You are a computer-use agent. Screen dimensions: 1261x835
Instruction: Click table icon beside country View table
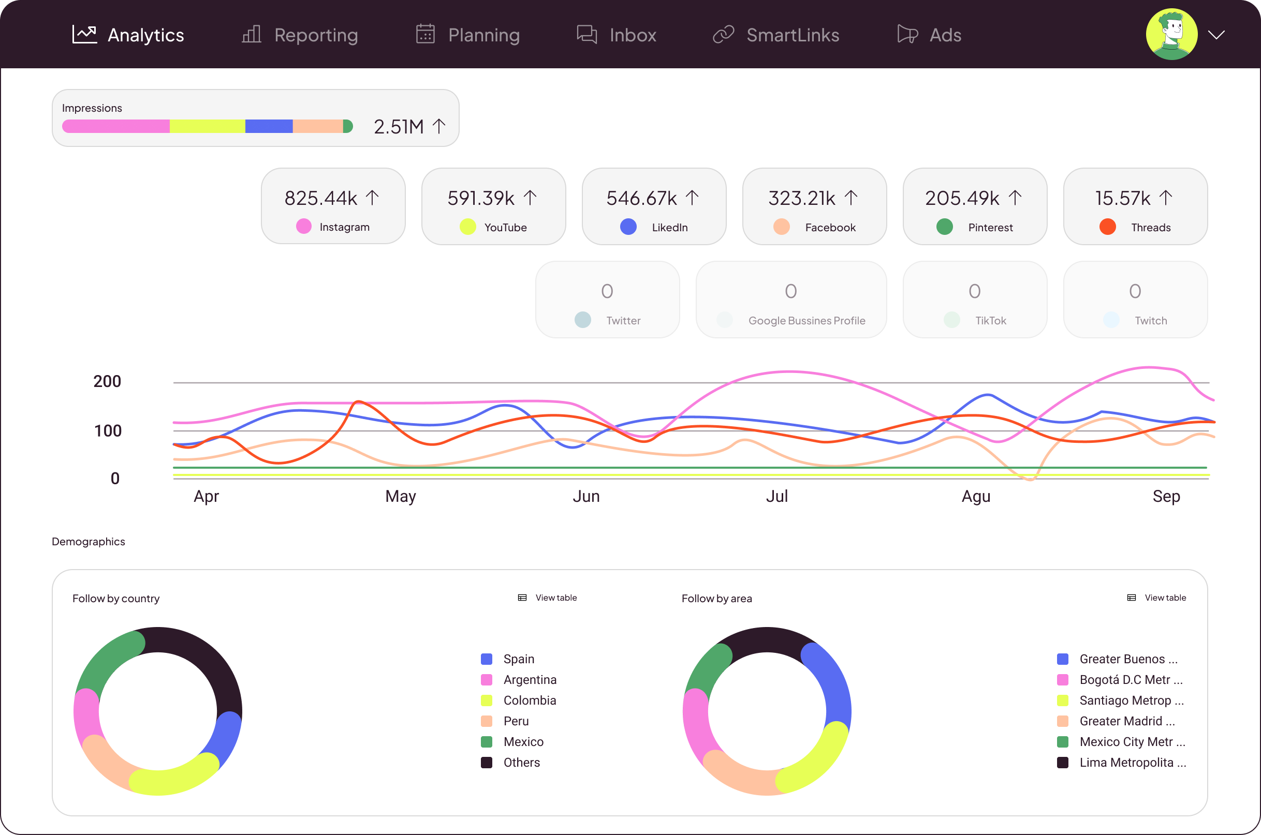pos(522,598)
